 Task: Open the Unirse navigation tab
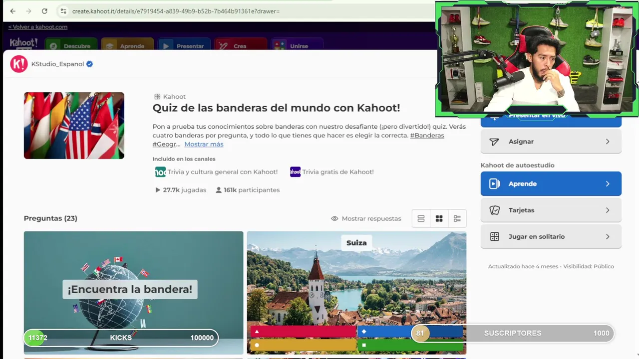pyautogui.click(x=298, y=45)
